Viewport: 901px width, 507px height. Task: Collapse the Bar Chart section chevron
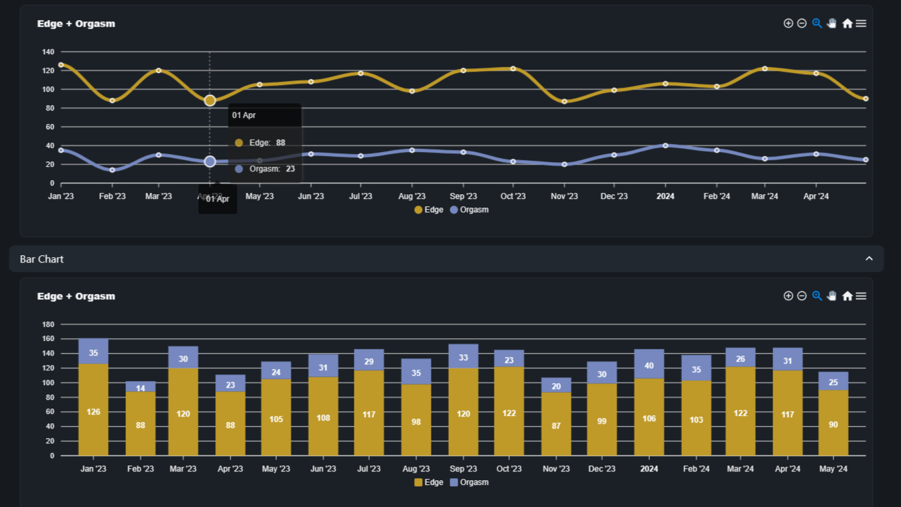[869, 259]
